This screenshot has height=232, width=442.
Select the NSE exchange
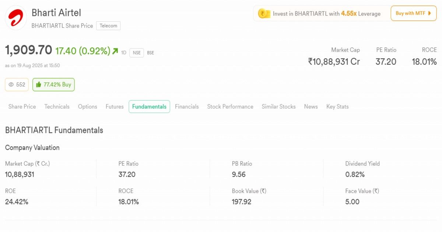[136, 53]
